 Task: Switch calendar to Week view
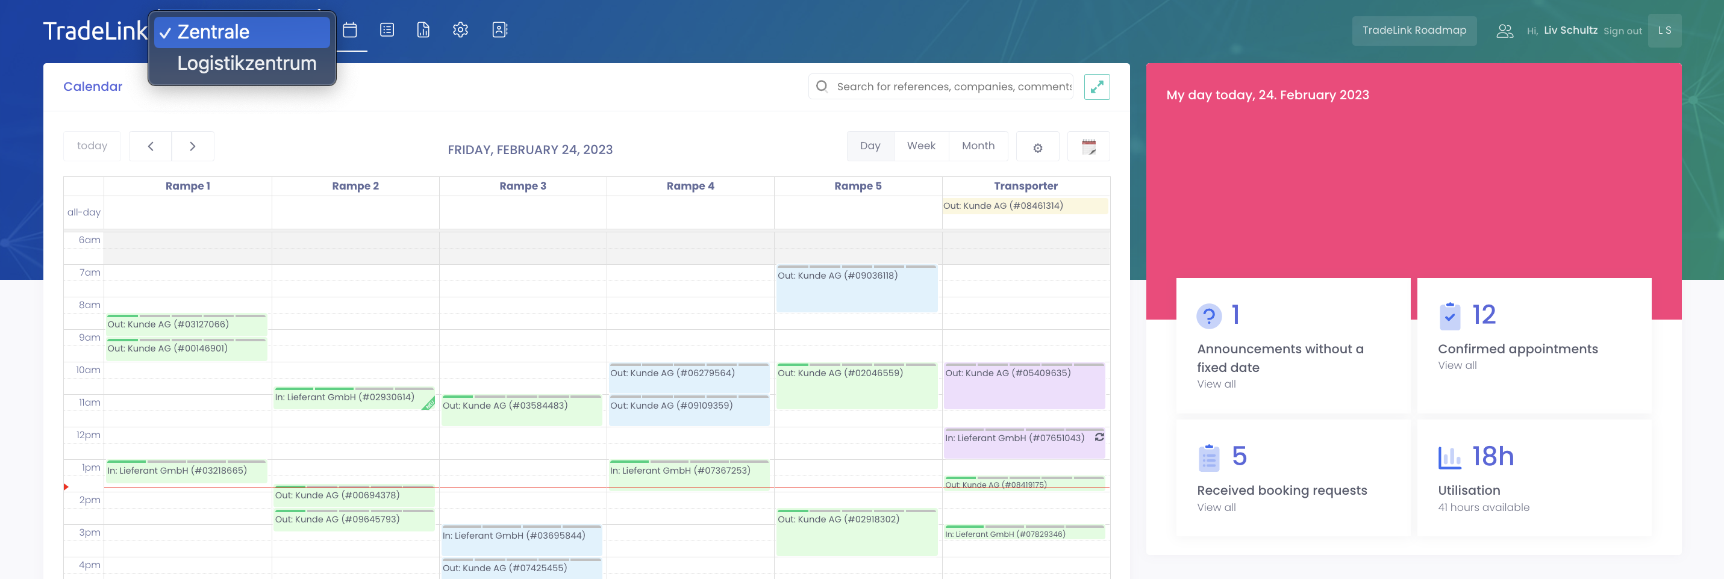tap(921, 146)
